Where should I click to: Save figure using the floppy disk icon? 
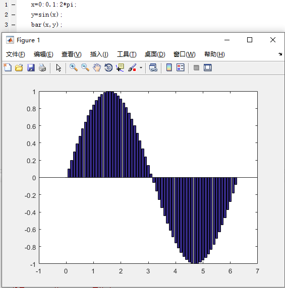tap(31, 67)
